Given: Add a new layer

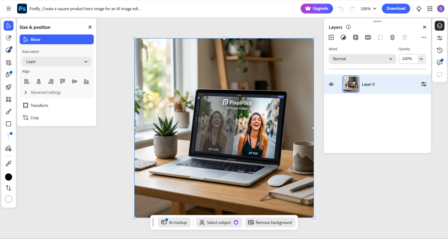Looking at the screenshot, I should (331, 38).
